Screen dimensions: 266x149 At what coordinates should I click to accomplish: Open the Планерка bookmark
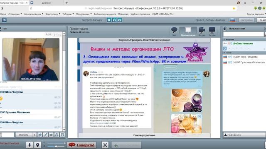tap(123, 14)
